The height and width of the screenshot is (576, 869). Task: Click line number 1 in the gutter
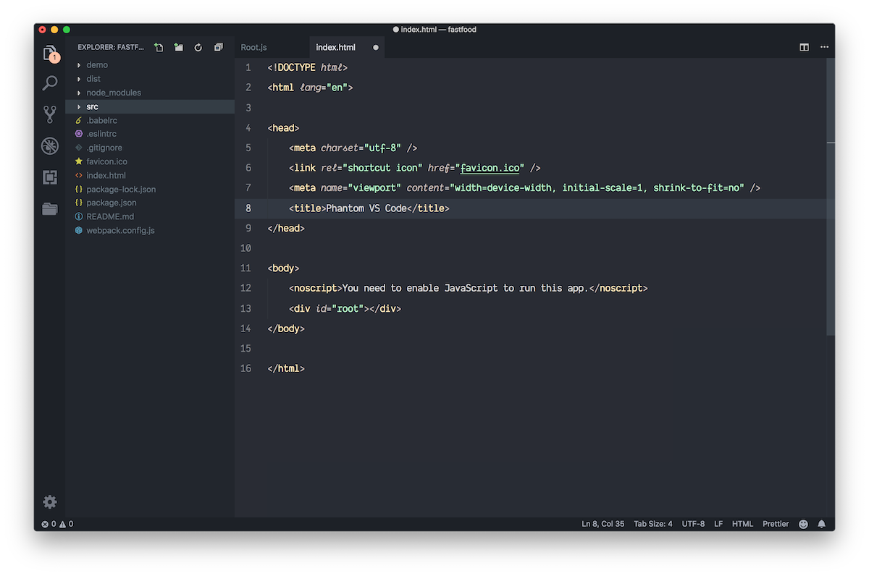point(248,67)
